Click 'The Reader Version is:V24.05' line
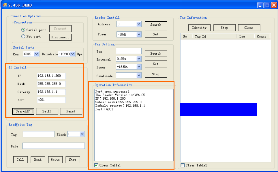The height and width of the screenshot is (172, 278). [120, 95]
